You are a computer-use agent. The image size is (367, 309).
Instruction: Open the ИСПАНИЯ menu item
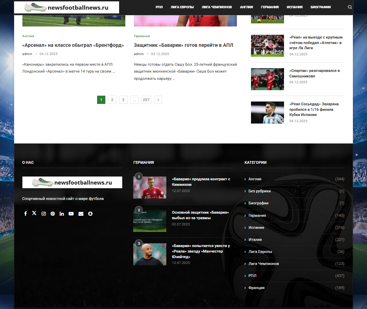pos(295,7)
